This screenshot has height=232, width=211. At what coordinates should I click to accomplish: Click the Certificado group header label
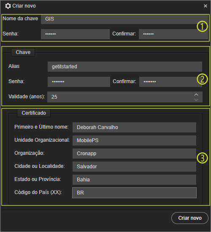[34, 113]
